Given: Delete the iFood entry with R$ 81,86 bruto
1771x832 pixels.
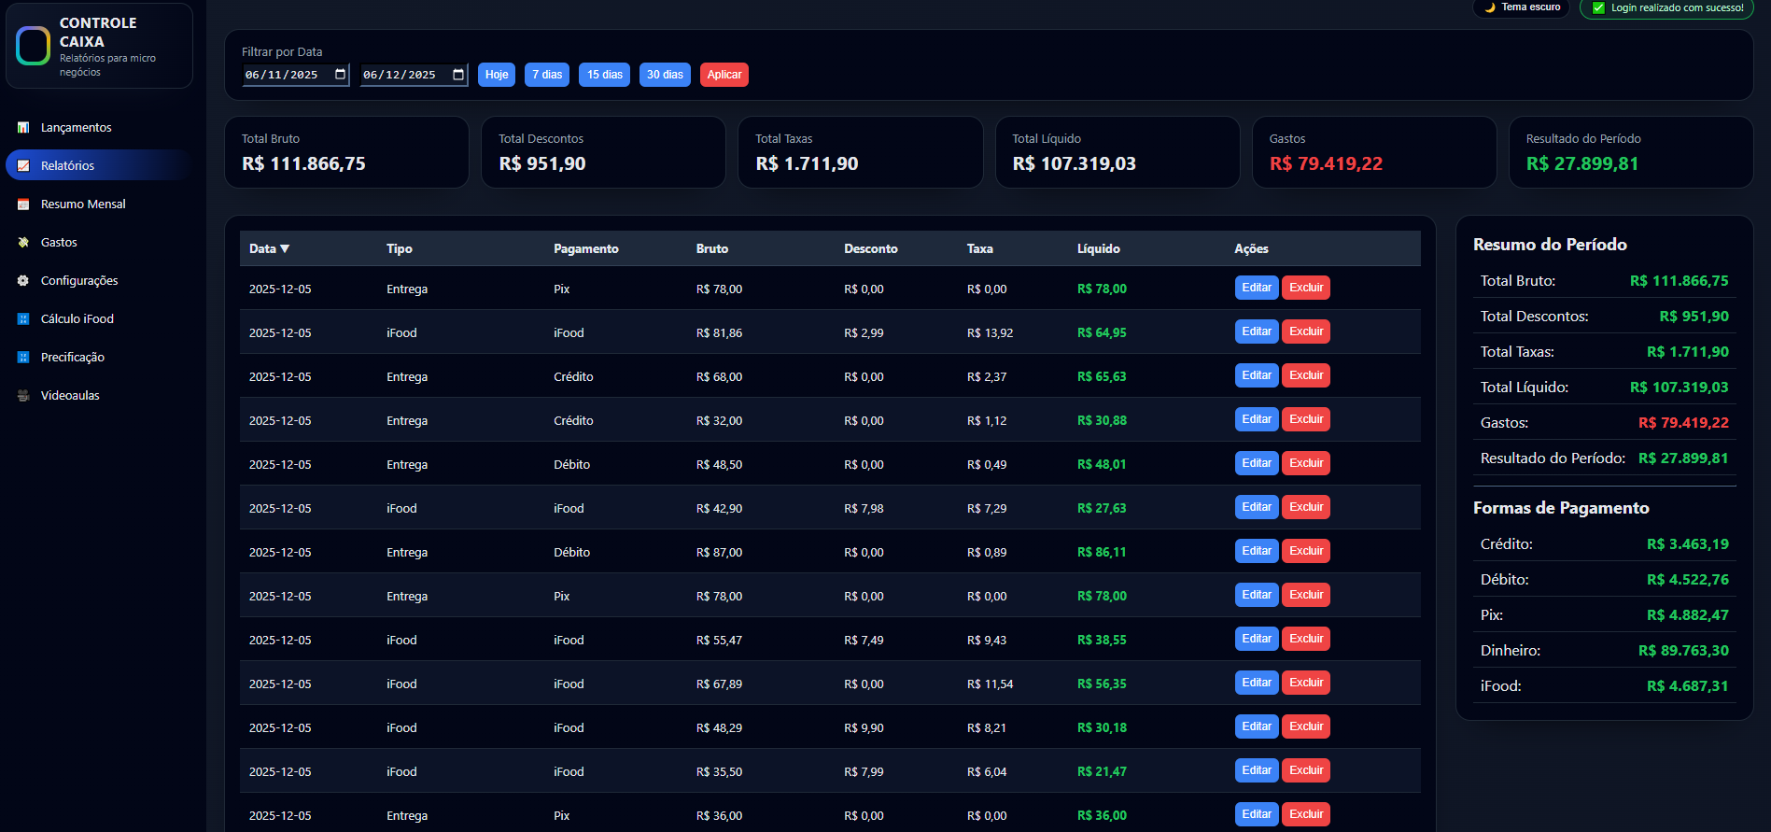Looking at the screenshot, I should [1305, 331].
